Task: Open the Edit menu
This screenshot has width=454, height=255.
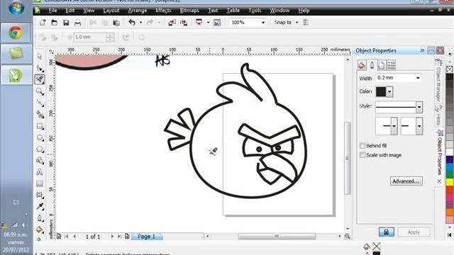Action: 70,11
